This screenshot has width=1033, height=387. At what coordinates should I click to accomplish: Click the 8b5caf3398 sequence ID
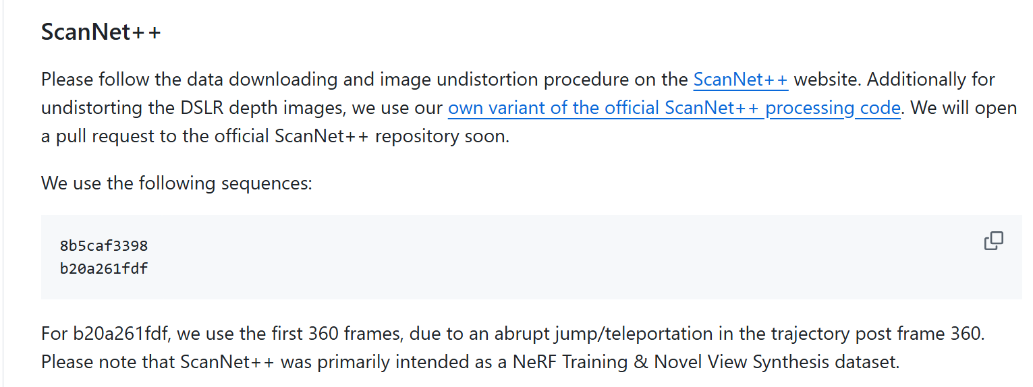(104, 245)
